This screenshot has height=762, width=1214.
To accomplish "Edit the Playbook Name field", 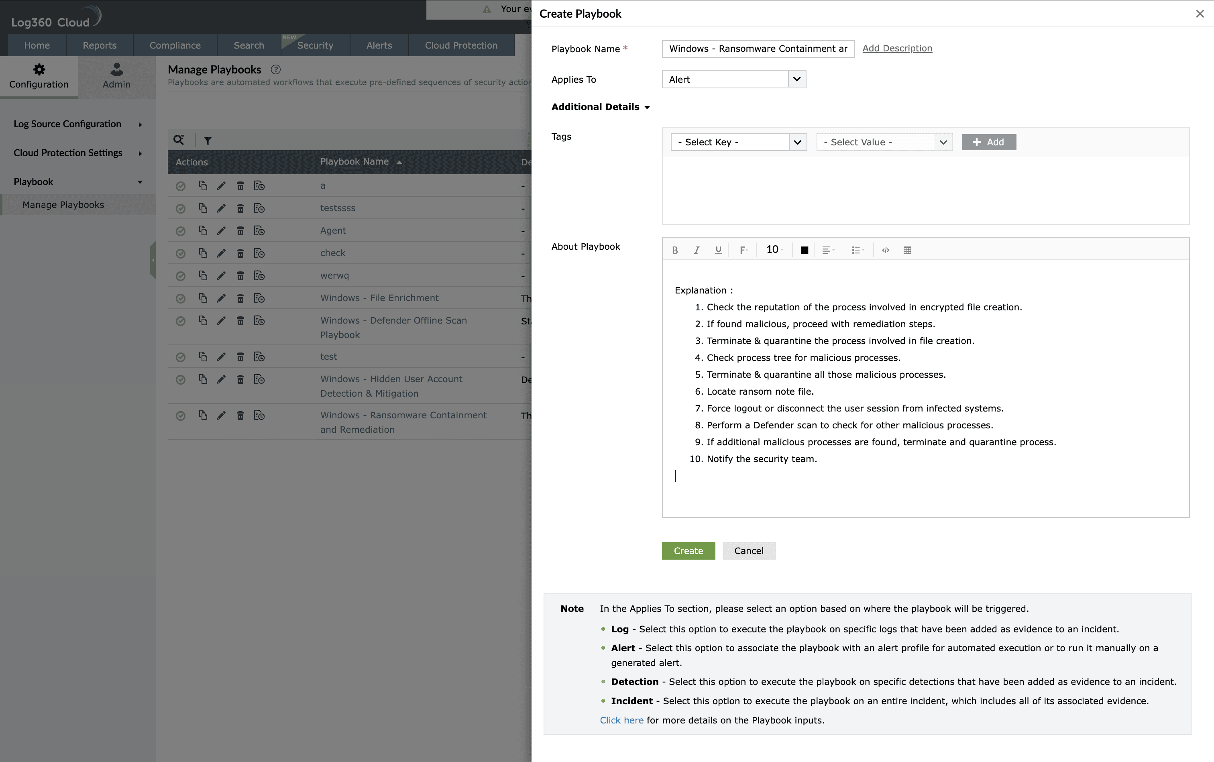I will click(758, 49).
